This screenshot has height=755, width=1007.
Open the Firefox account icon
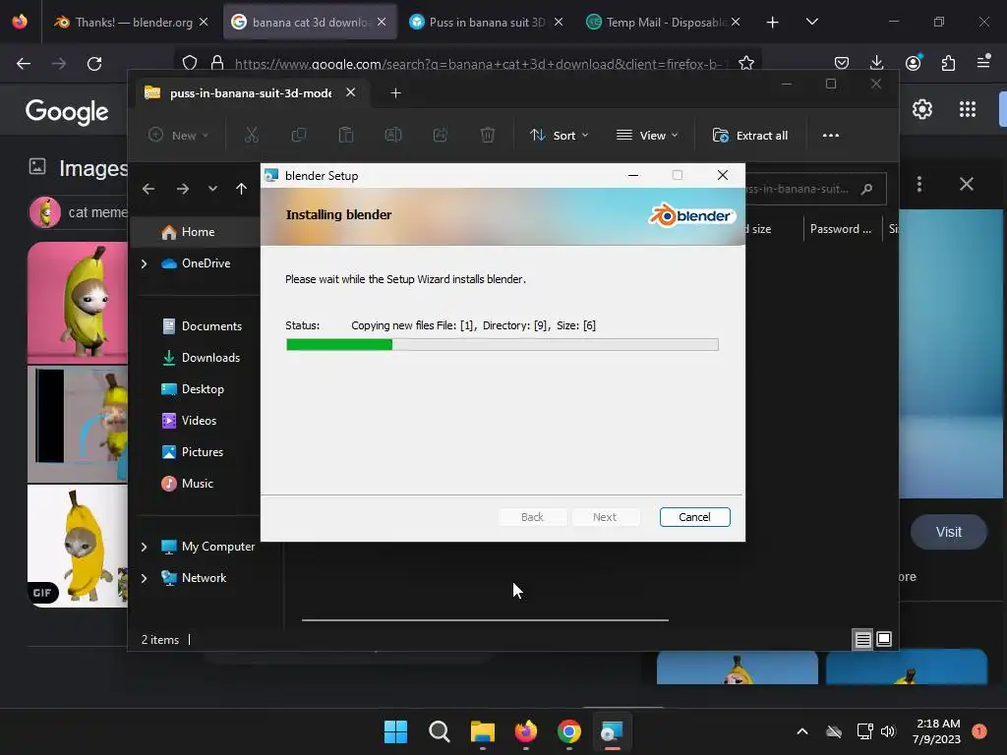tap(913, 62)
